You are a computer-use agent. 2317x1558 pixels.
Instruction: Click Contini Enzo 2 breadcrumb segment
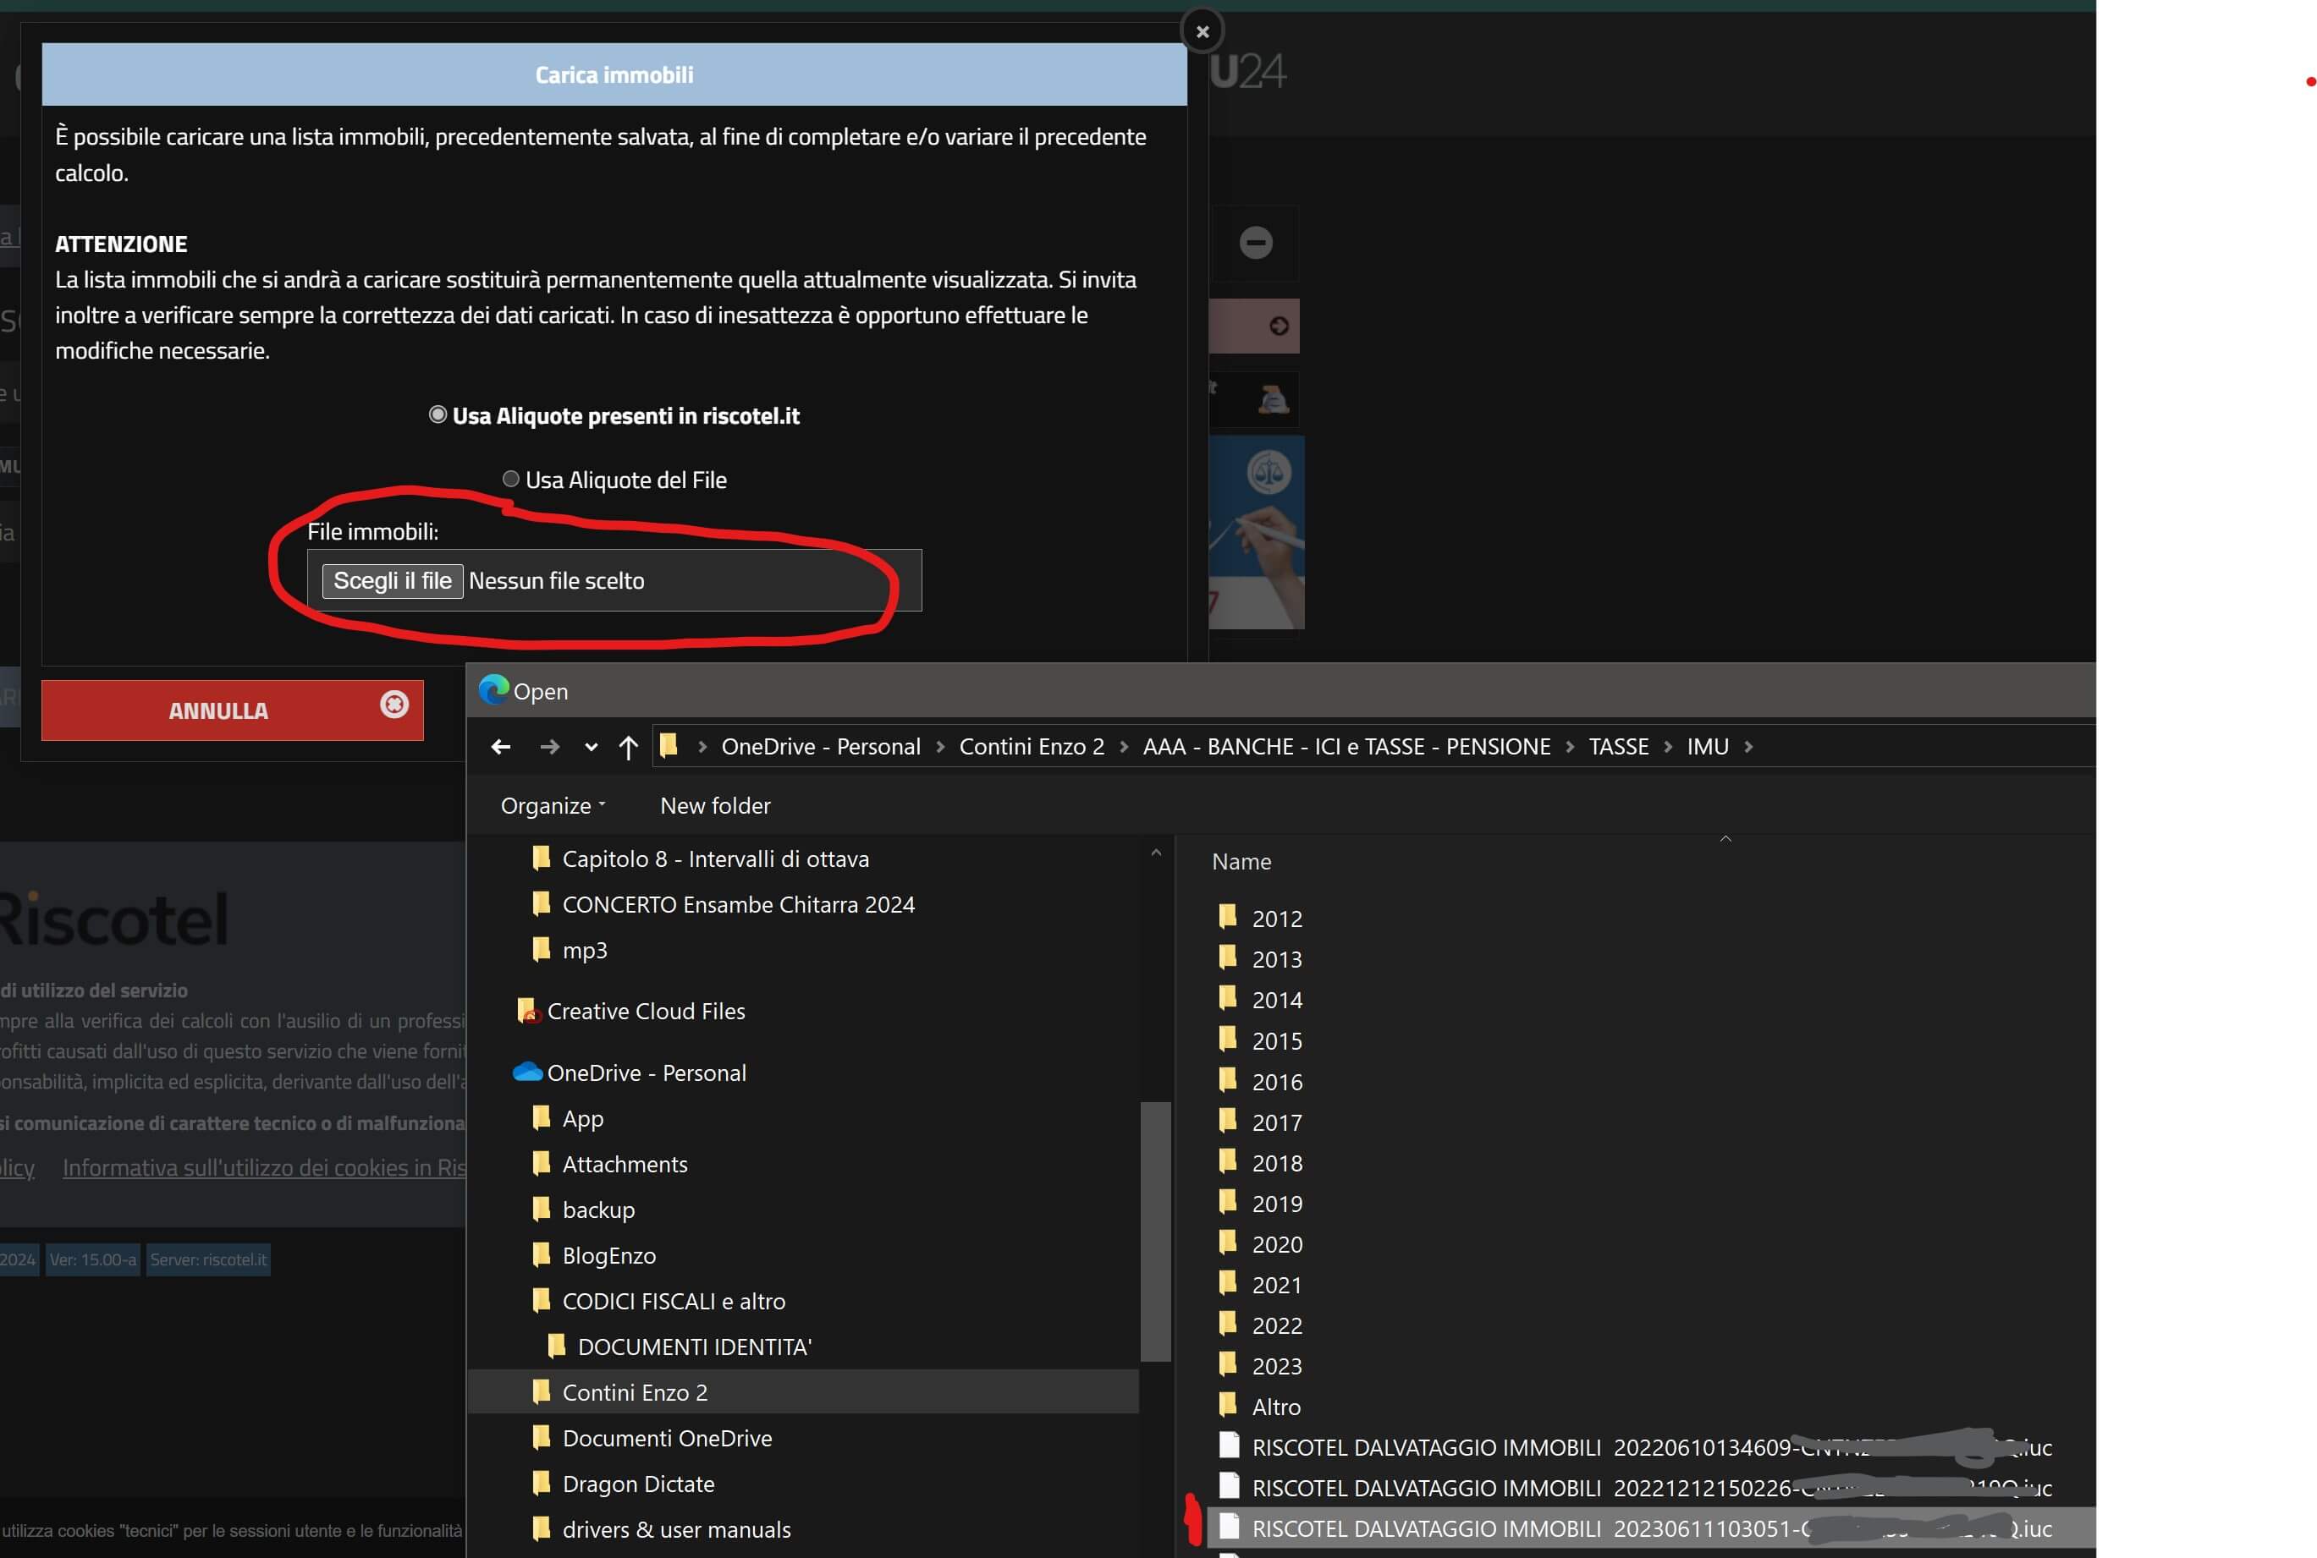(x=1031, y=746)
